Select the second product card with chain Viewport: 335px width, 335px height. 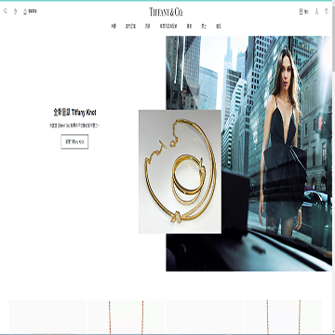[x=126, y=317]
